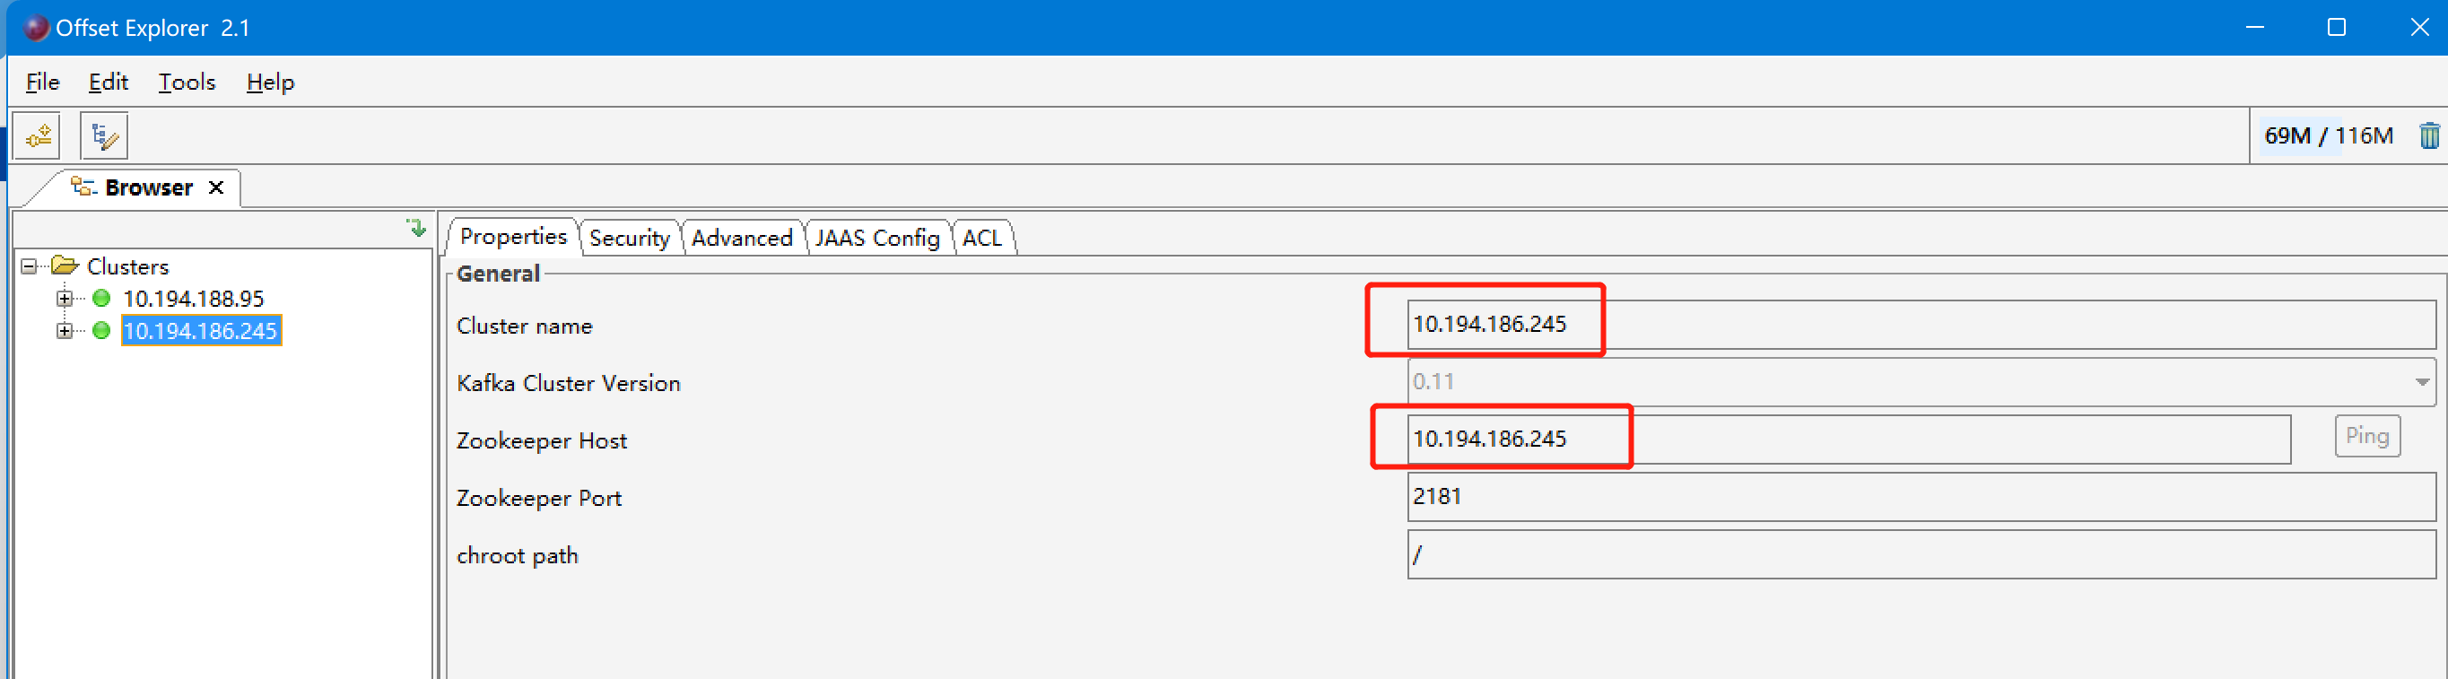
Task: Click the Cluster name input field
Action: coord(1921,325)
